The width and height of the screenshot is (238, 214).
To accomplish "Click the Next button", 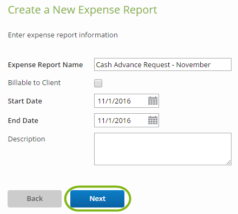I will [x=97, y=199].
